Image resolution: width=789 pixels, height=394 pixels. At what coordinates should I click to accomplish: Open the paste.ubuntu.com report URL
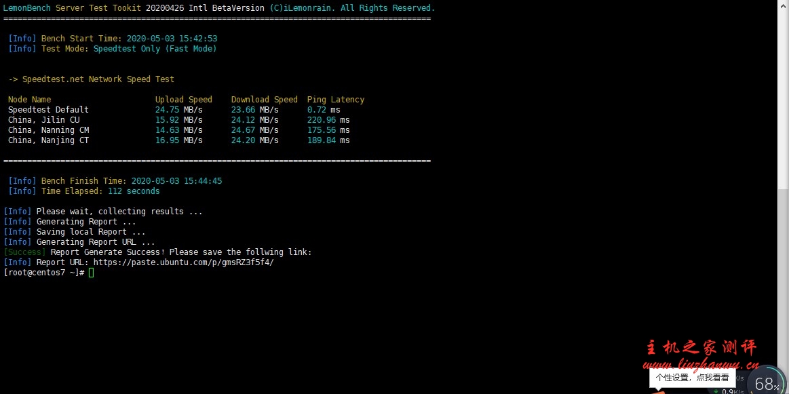(x=183, y=262)
